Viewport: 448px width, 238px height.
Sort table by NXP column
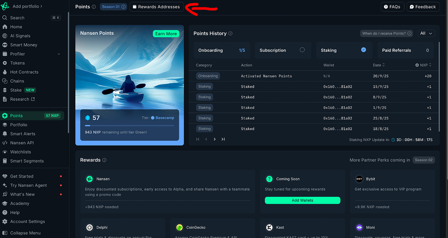coord(423,65)
